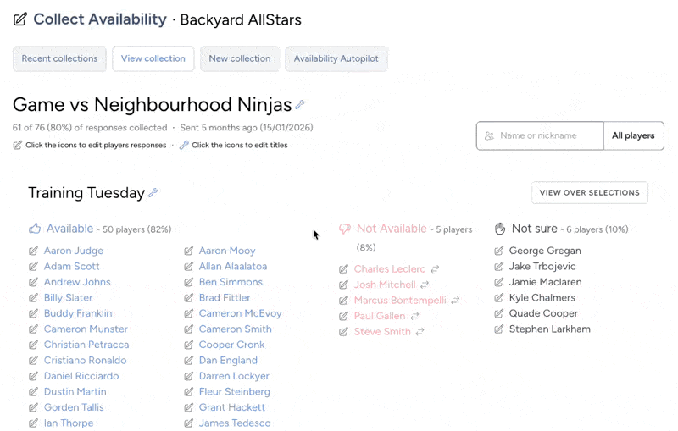Edit Cameron Munster's response icon
678x431 pixels.
(33, 329)
